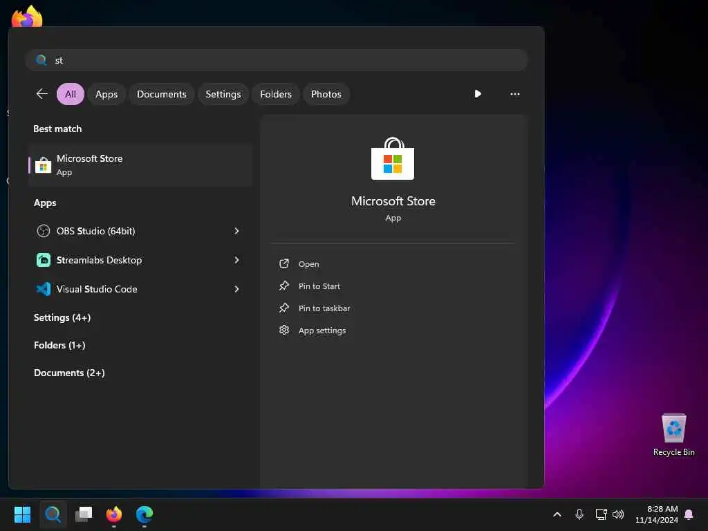This screenshot has height=531, width=708.
Task: Click the microphone tray icon
Action: pyautogui.click(x=579, y=514)
